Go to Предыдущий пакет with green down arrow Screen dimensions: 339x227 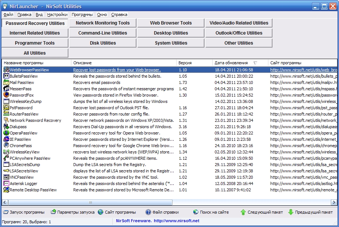tap(310, 212)
